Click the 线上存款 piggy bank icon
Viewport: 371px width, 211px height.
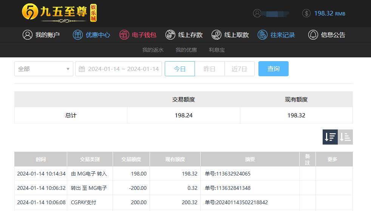point(170,35)
